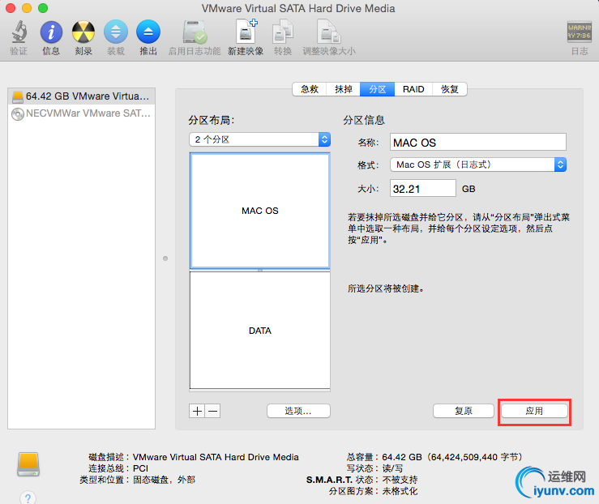The height and width of the screenshot is (504, 599).
Task: Remove partition with the minus button
Action: point(213,411)
